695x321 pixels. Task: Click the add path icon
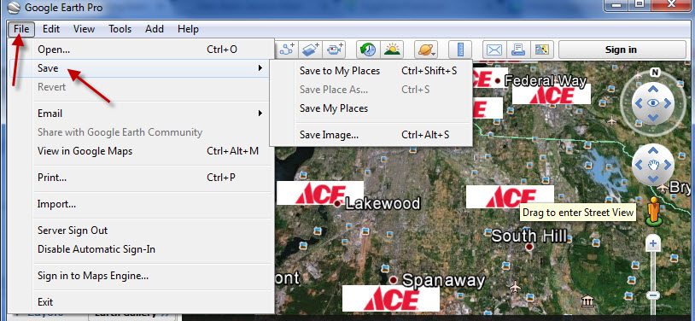(x=287, y=50)
